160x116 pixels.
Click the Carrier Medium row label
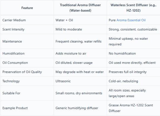click(x=14, y=20)
